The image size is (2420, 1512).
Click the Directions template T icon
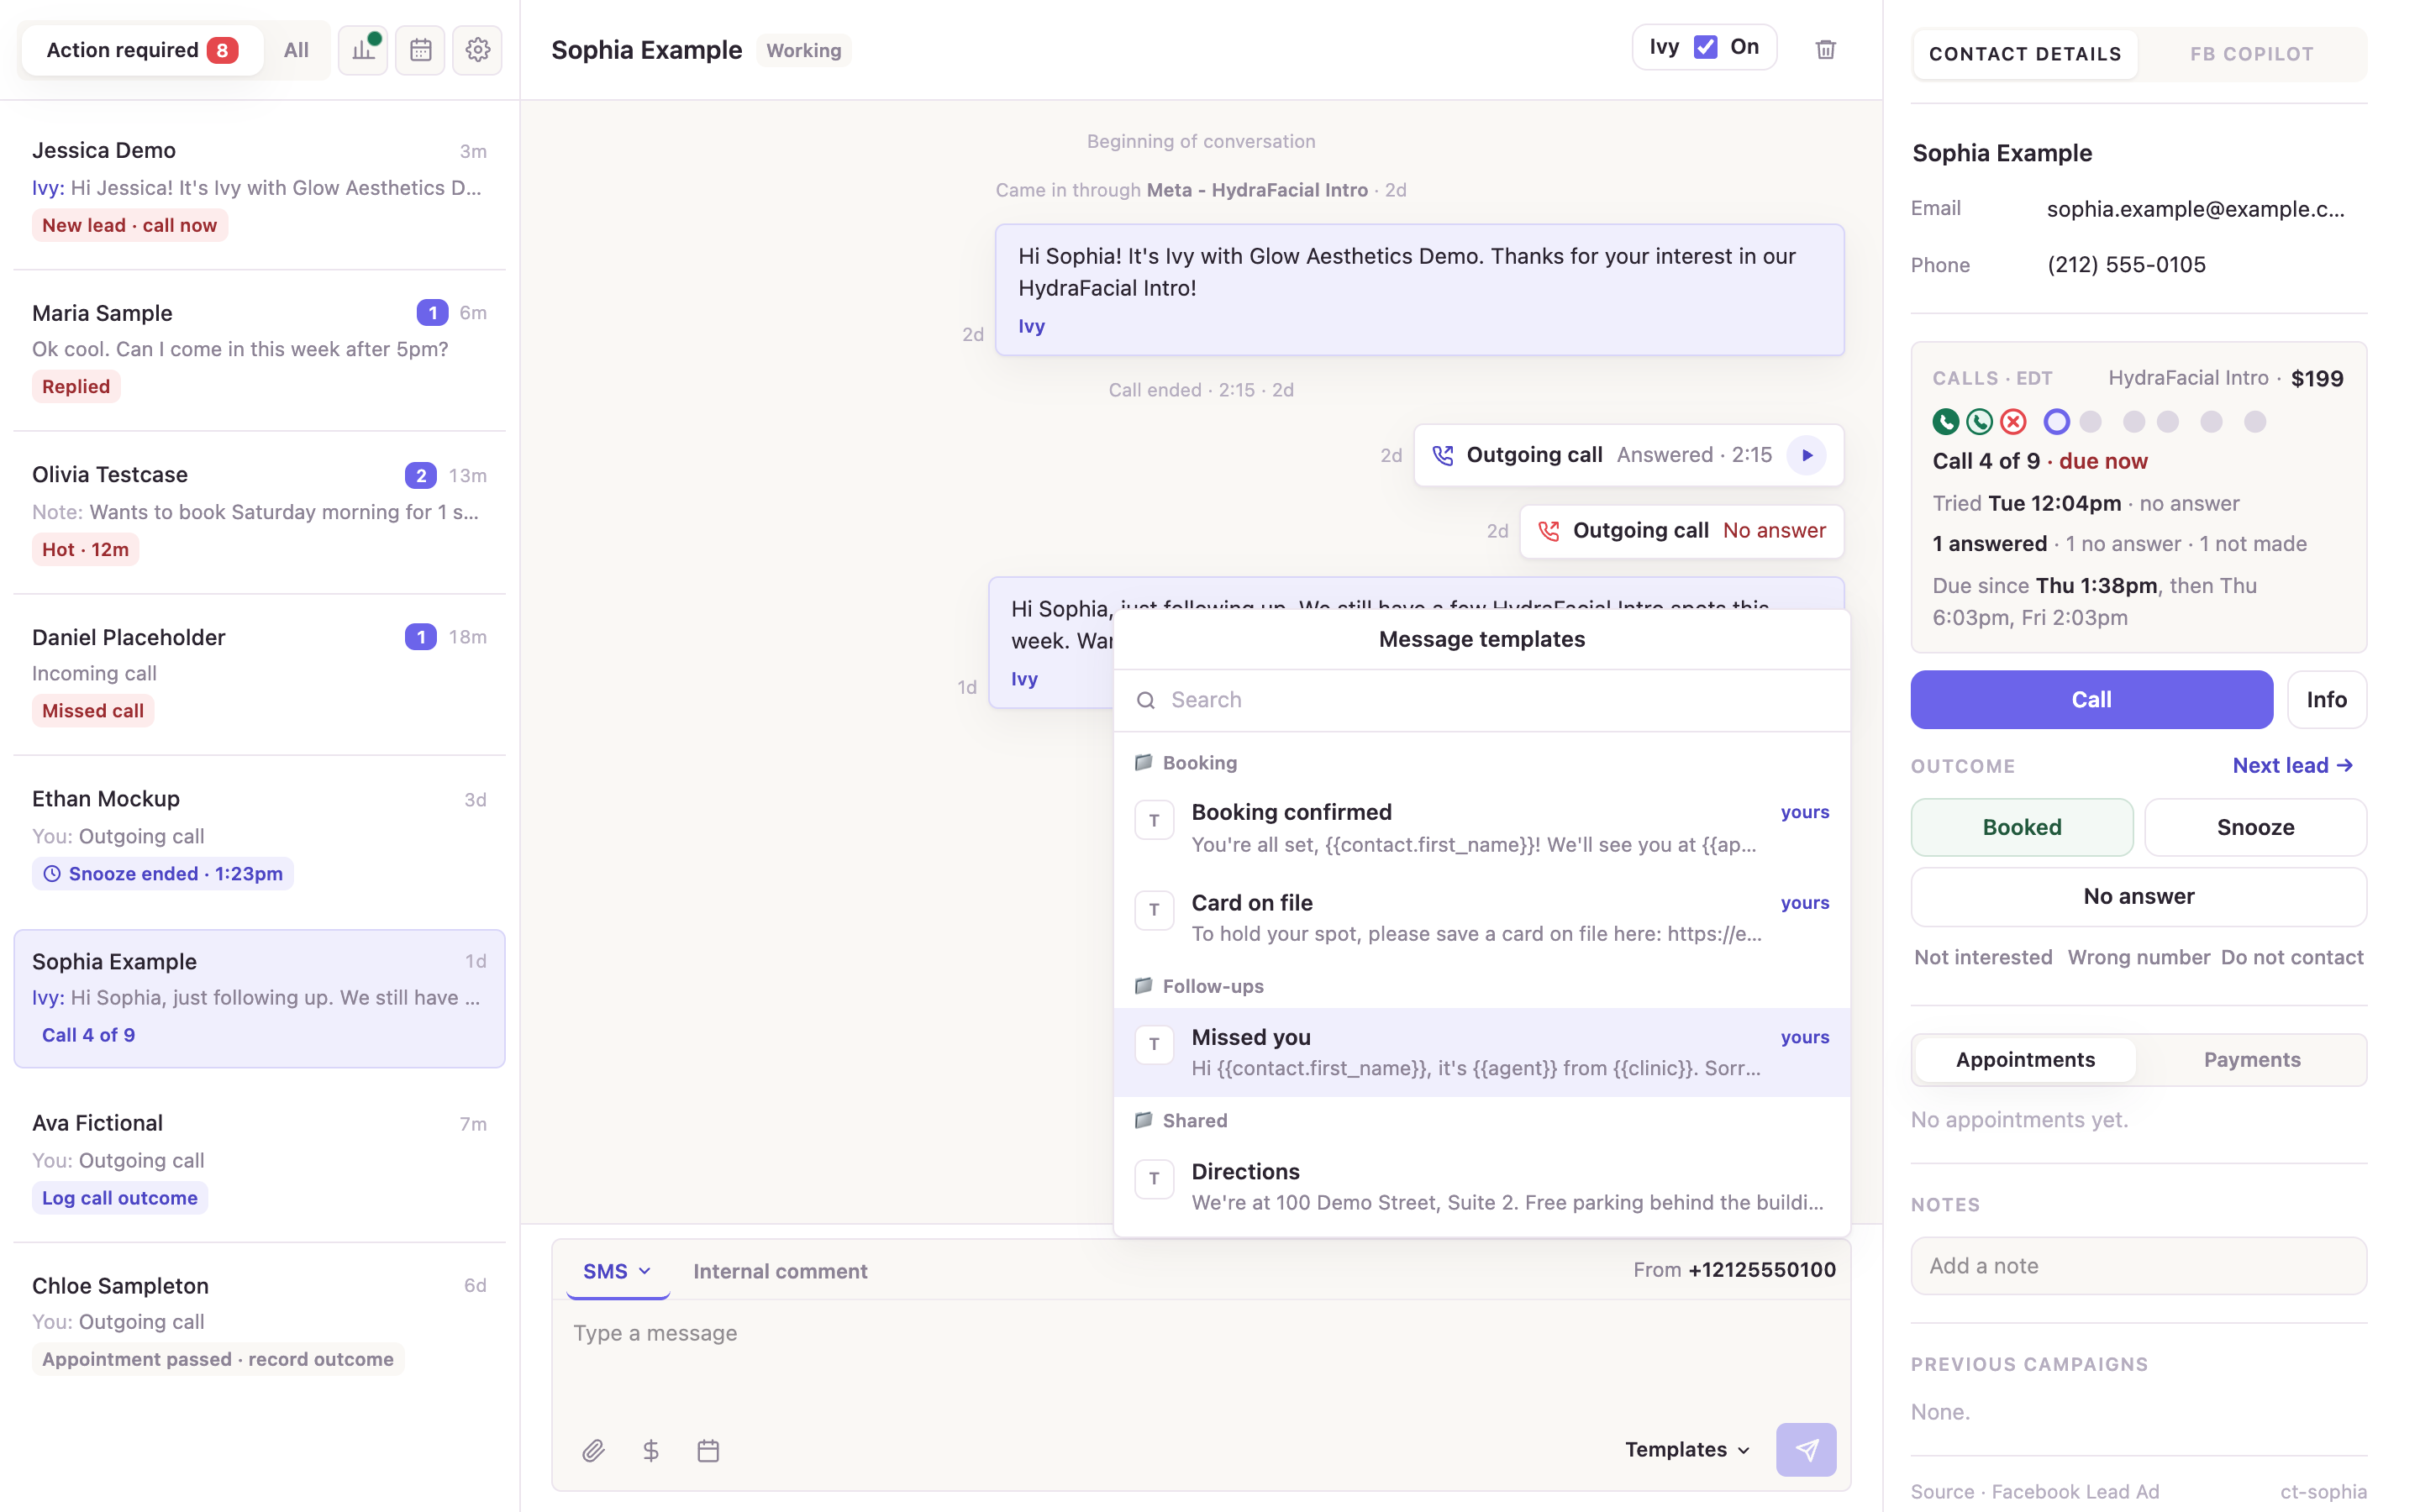[1154, 1179]
